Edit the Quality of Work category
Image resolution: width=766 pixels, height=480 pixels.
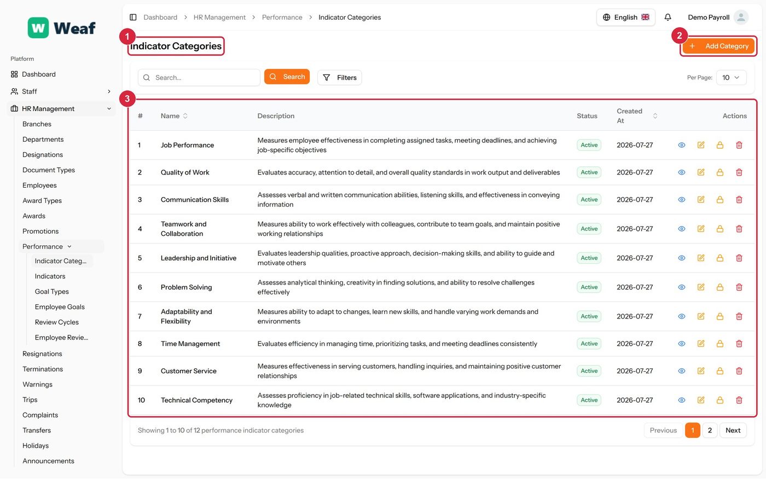tap(701, 172)
